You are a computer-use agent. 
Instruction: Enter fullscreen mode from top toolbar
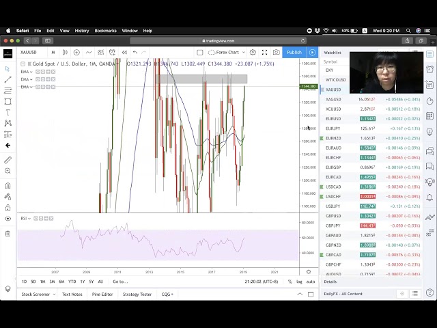[264, 53]
